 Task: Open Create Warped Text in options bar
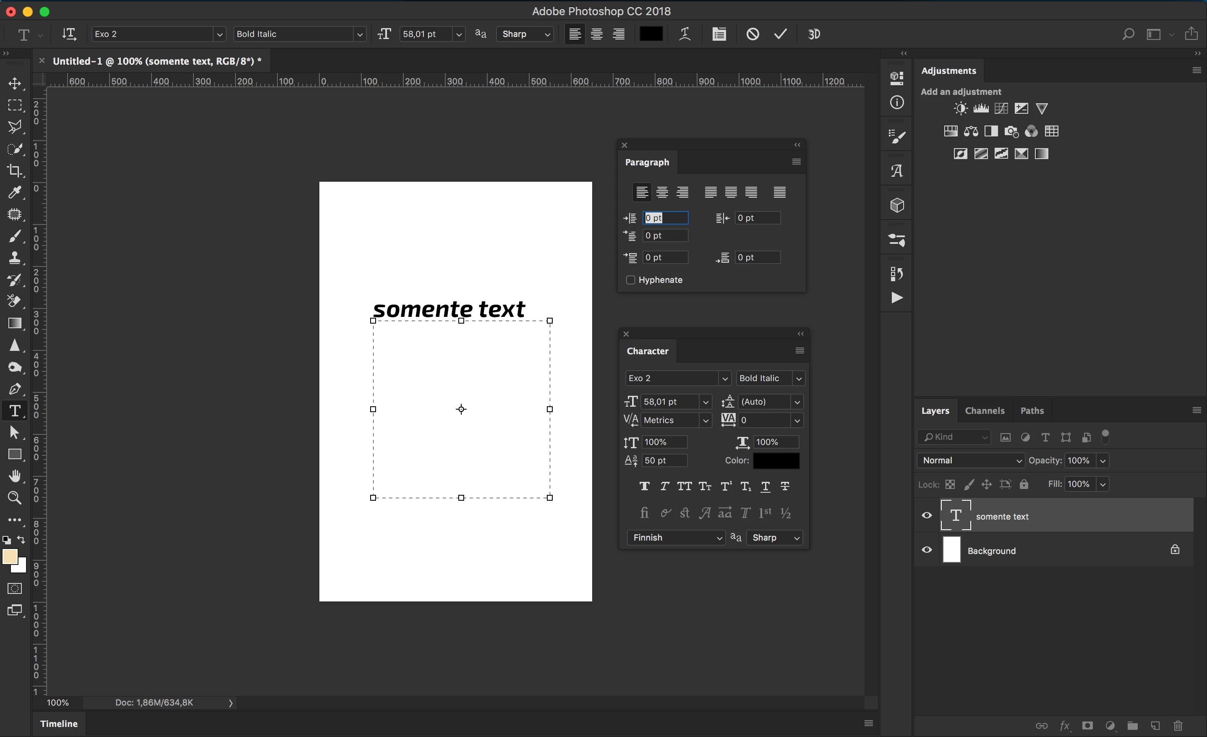coord(685,34)
